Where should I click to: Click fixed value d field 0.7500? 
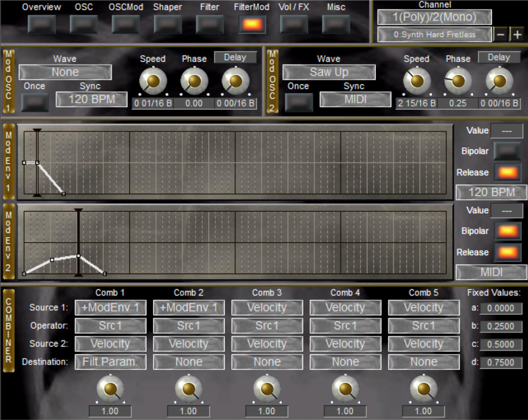click(x=501, y=363)
